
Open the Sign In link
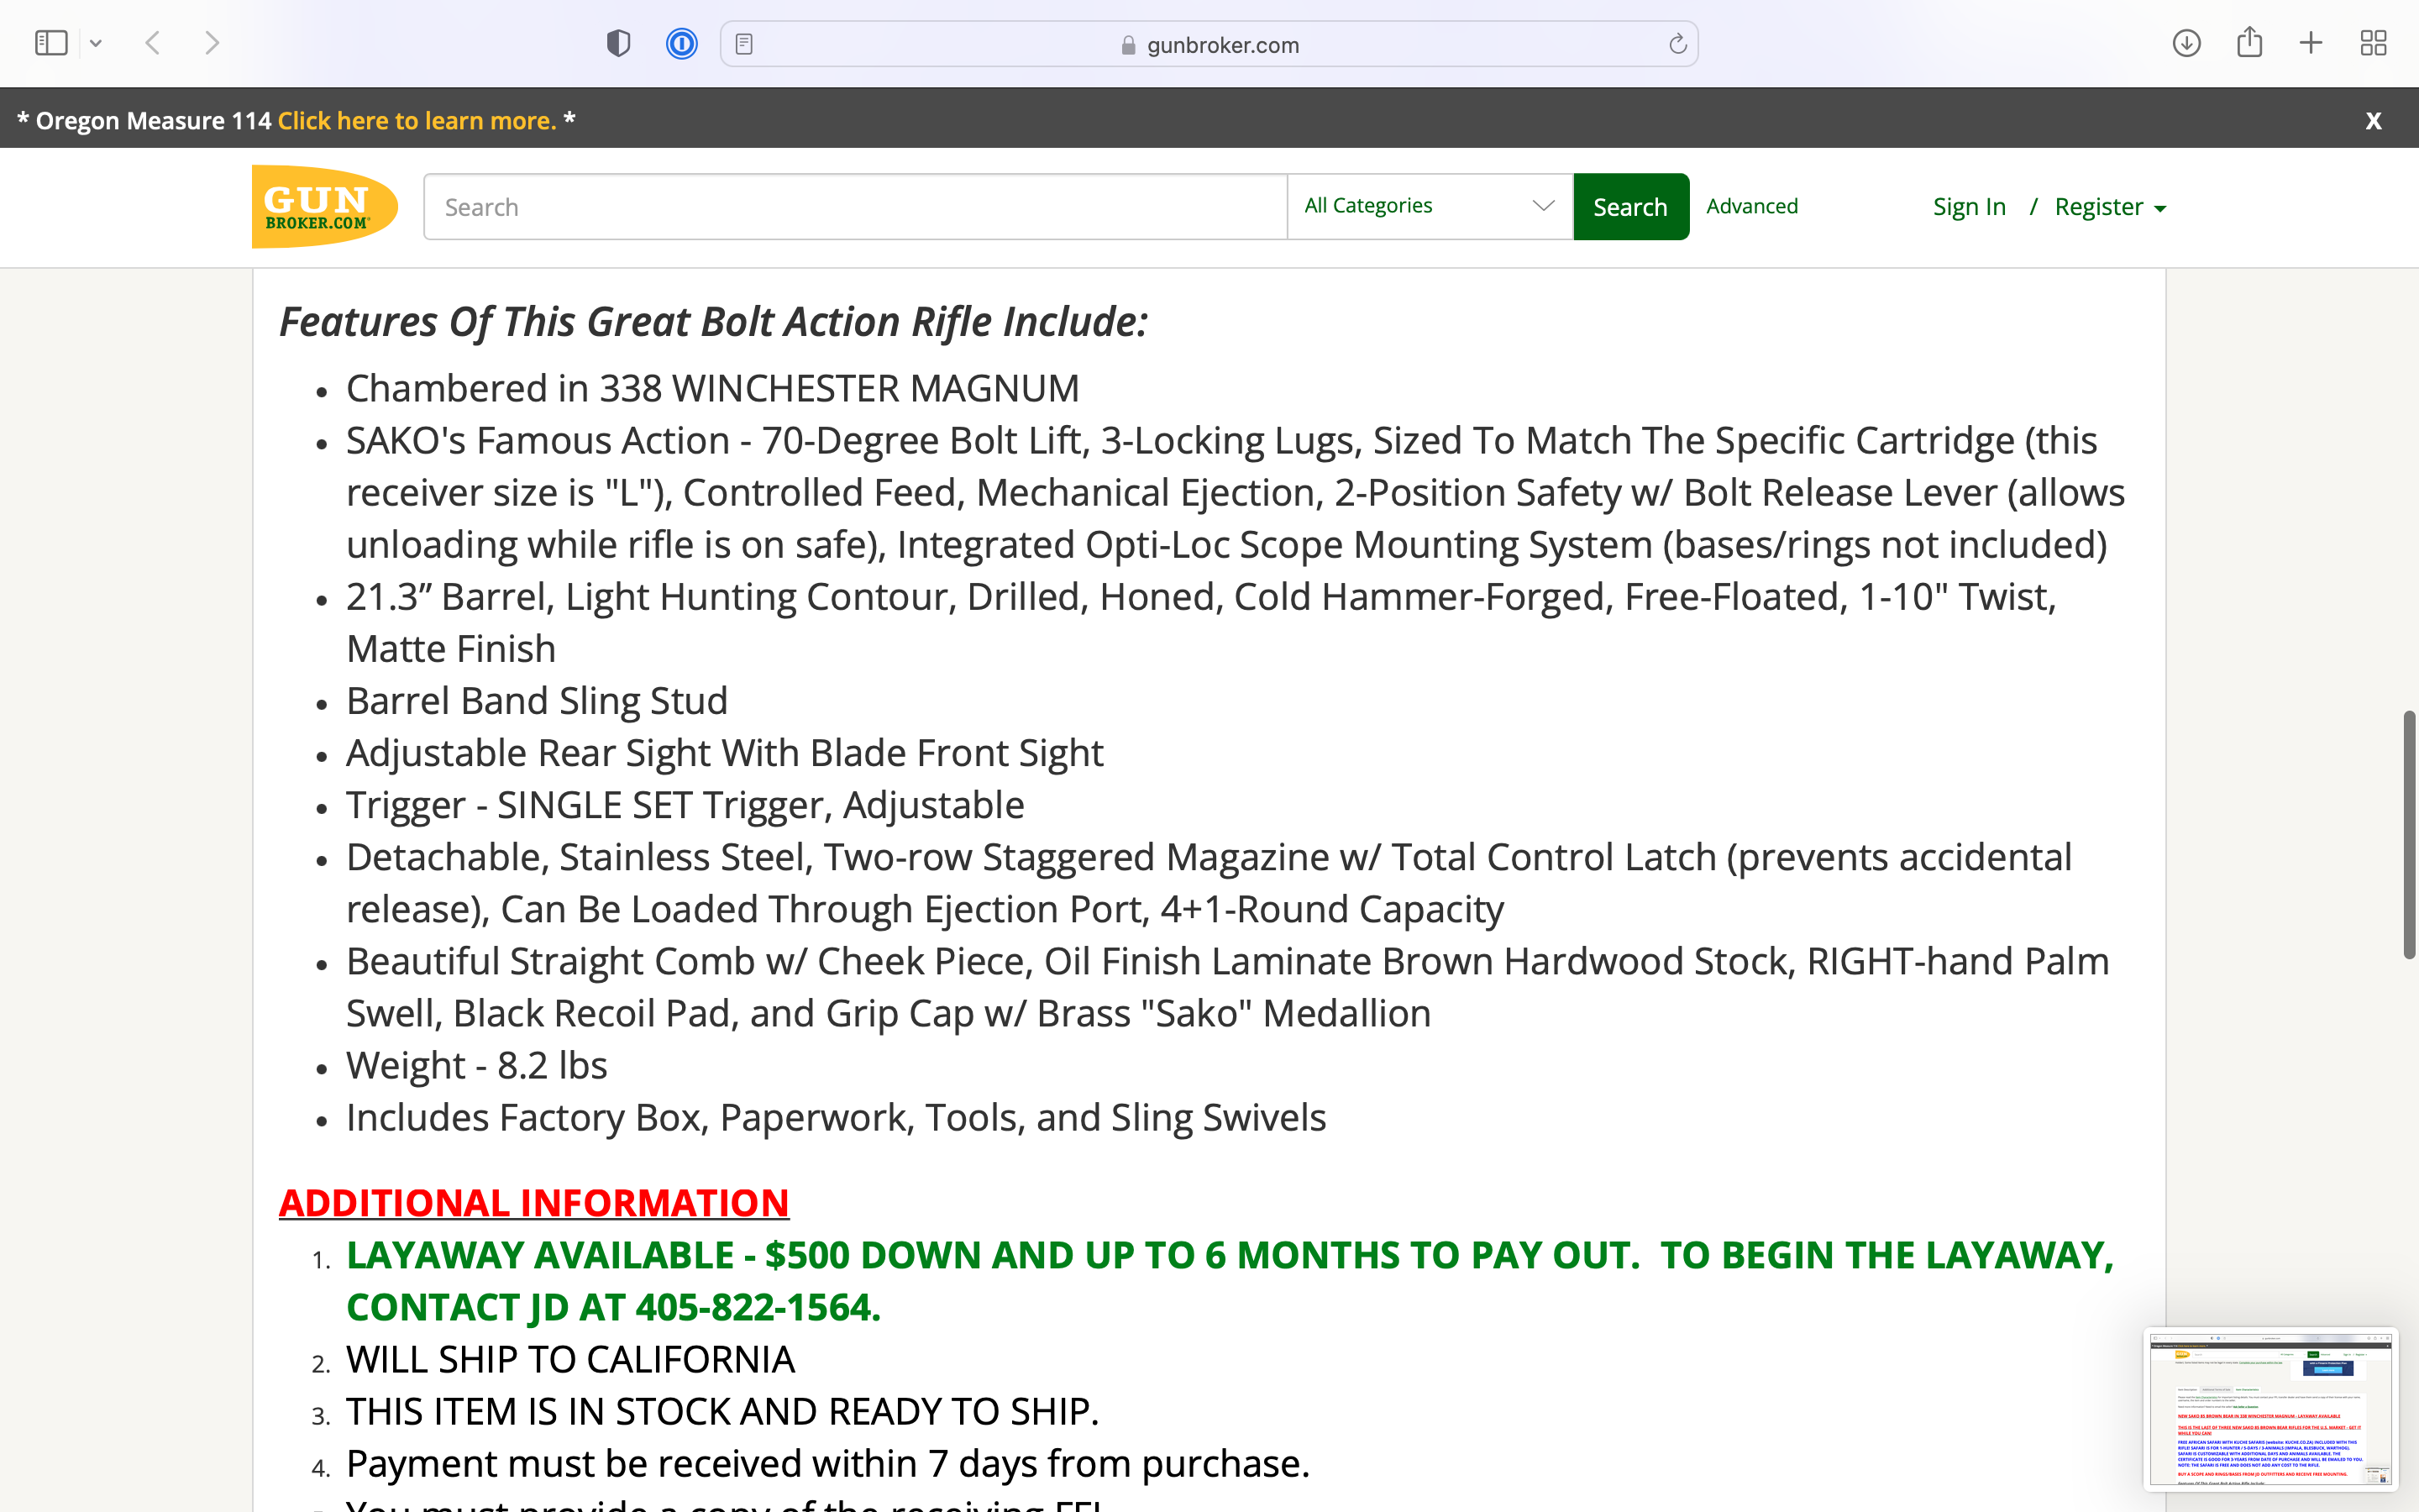tap(1969, 207)
